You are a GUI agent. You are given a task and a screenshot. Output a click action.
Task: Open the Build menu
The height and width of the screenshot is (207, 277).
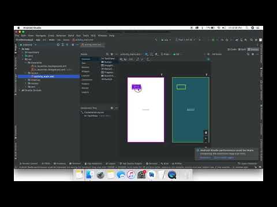click(x=71, y=36)
